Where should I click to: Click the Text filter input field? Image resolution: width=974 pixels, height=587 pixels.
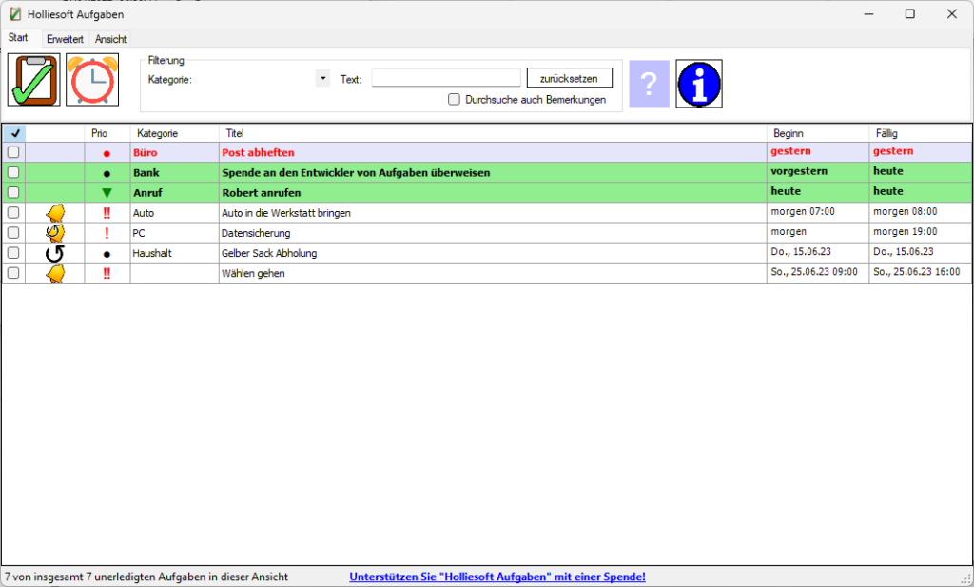click(445, 79)
